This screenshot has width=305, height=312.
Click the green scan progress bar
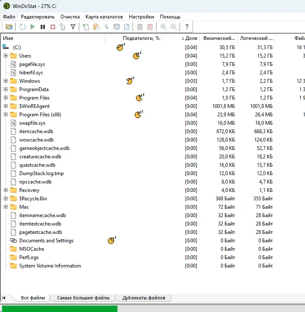[x=60, y=309]
